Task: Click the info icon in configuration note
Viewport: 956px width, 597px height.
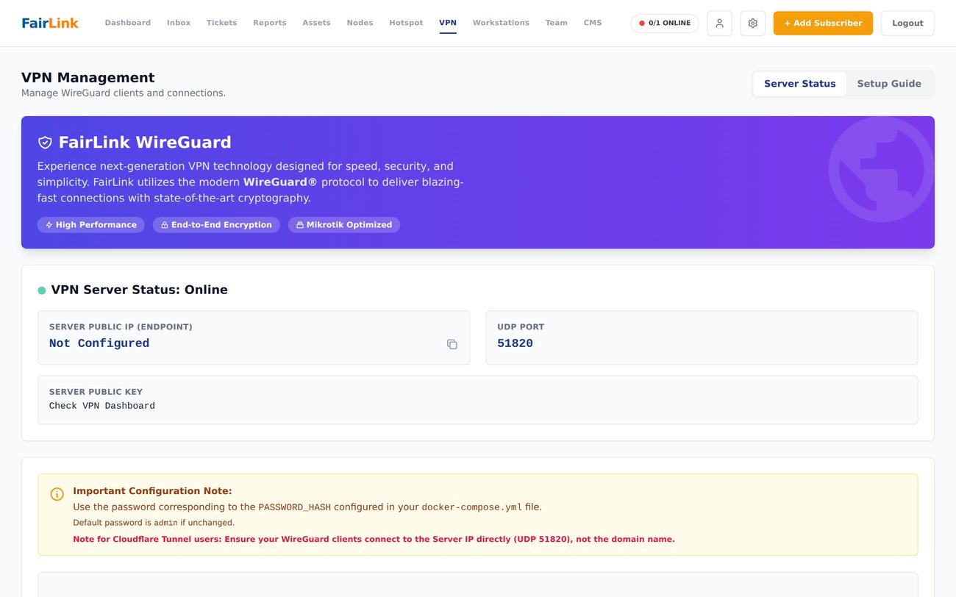Action: point(57,494)
